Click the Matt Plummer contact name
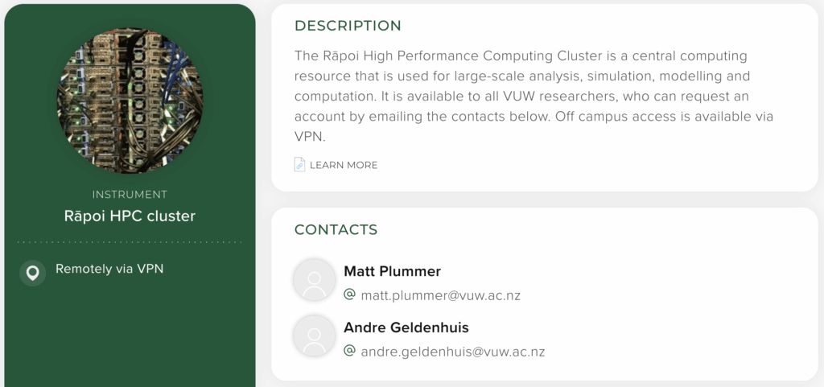This screenshot has width=824, height=387. tap(392, 271)
